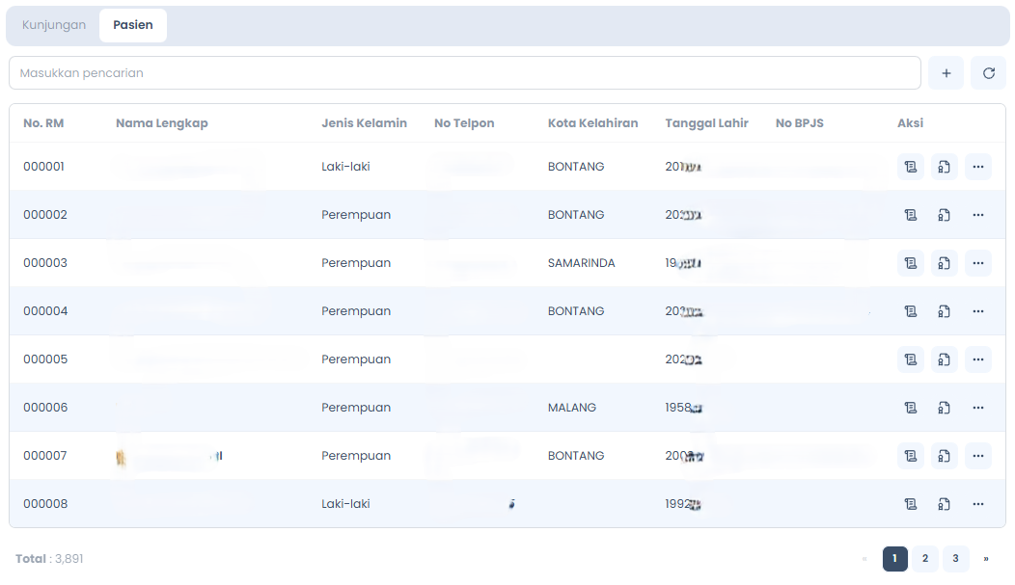Open more options for patient 000002

pos(977,215)
